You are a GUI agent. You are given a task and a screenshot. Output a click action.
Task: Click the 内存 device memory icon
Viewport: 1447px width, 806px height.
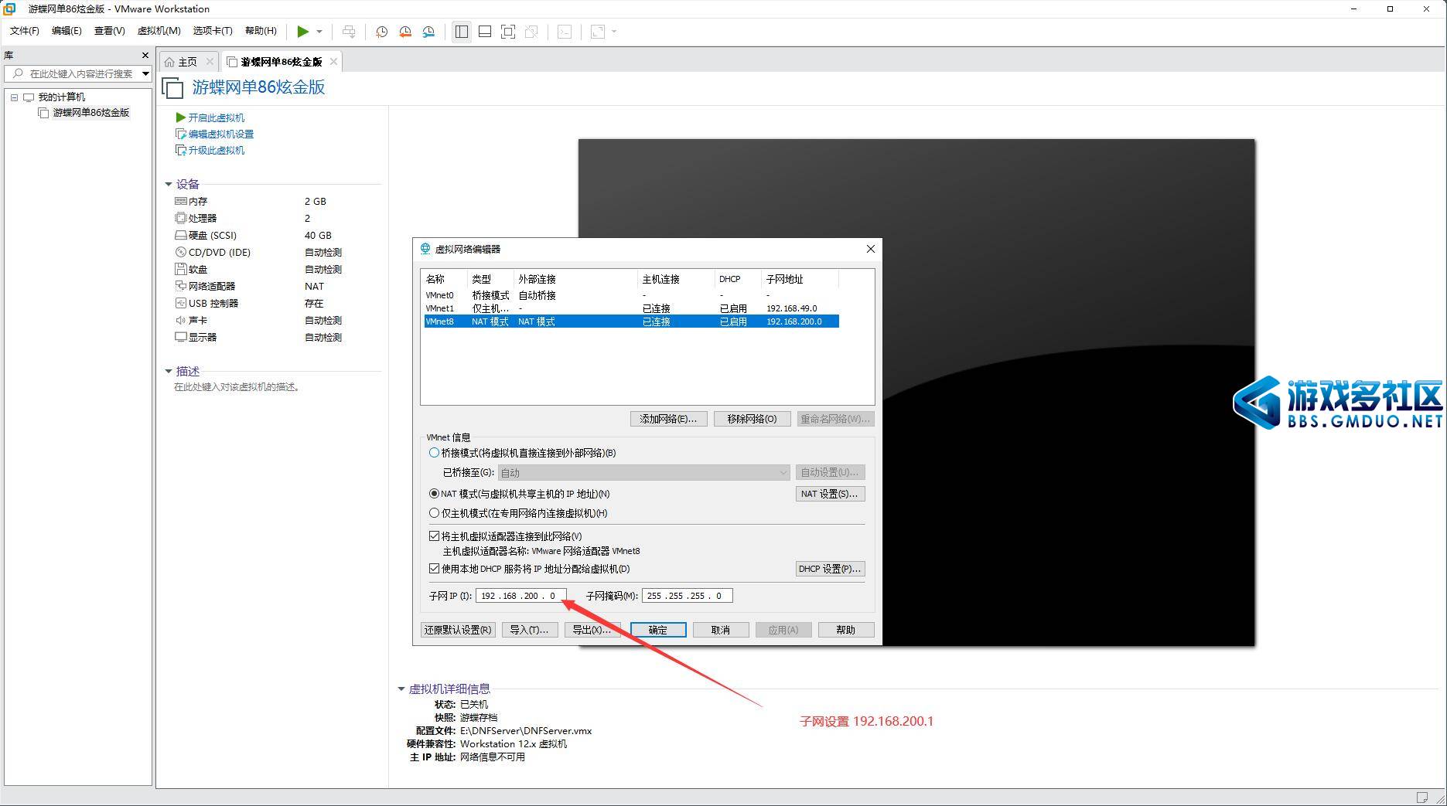pyautogui.click(x=180, y=201)
